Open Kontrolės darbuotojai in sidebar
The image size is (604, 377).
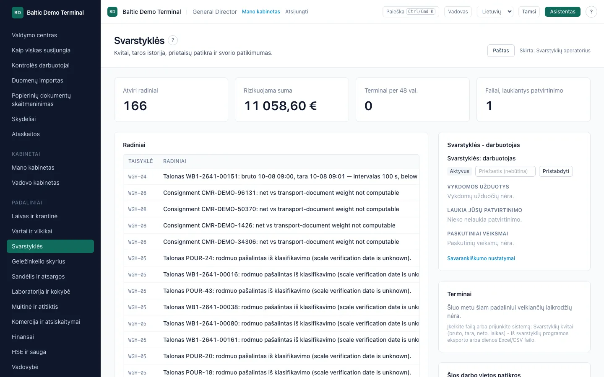pyautogui.click(x=50, y=65)
